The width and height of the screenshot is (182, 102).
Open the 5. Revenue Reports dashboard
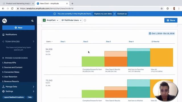pyautogui.click(x=11, y=81)
